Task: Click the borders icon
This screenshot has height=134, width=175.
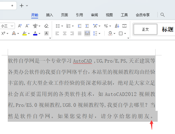Action: [x=121, y=33]
